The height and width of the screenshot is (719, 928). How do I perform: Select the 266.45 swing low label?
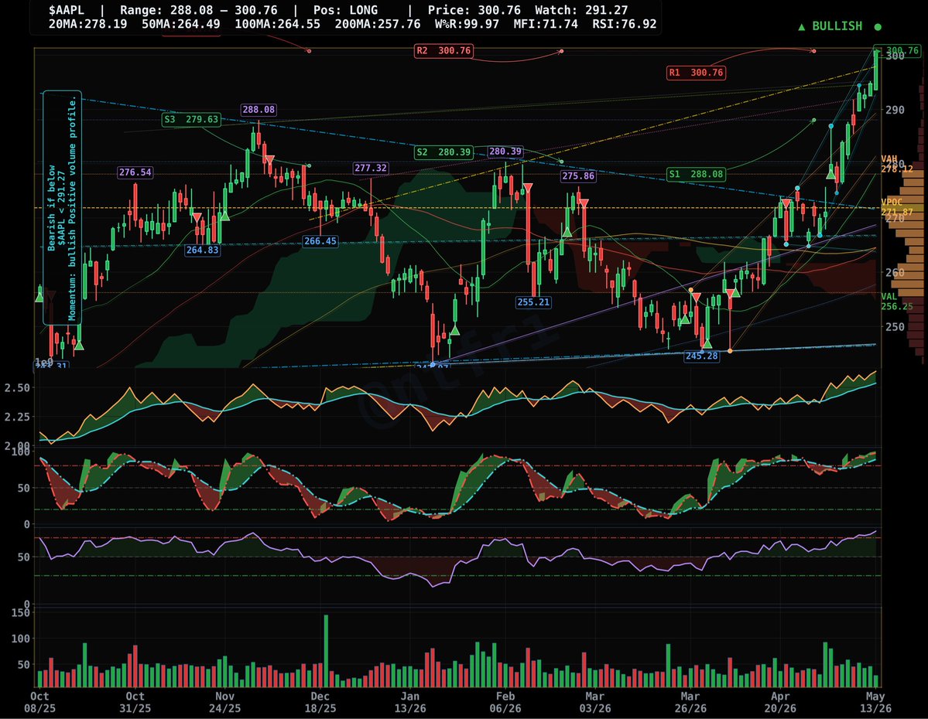(x=320, y=241)
